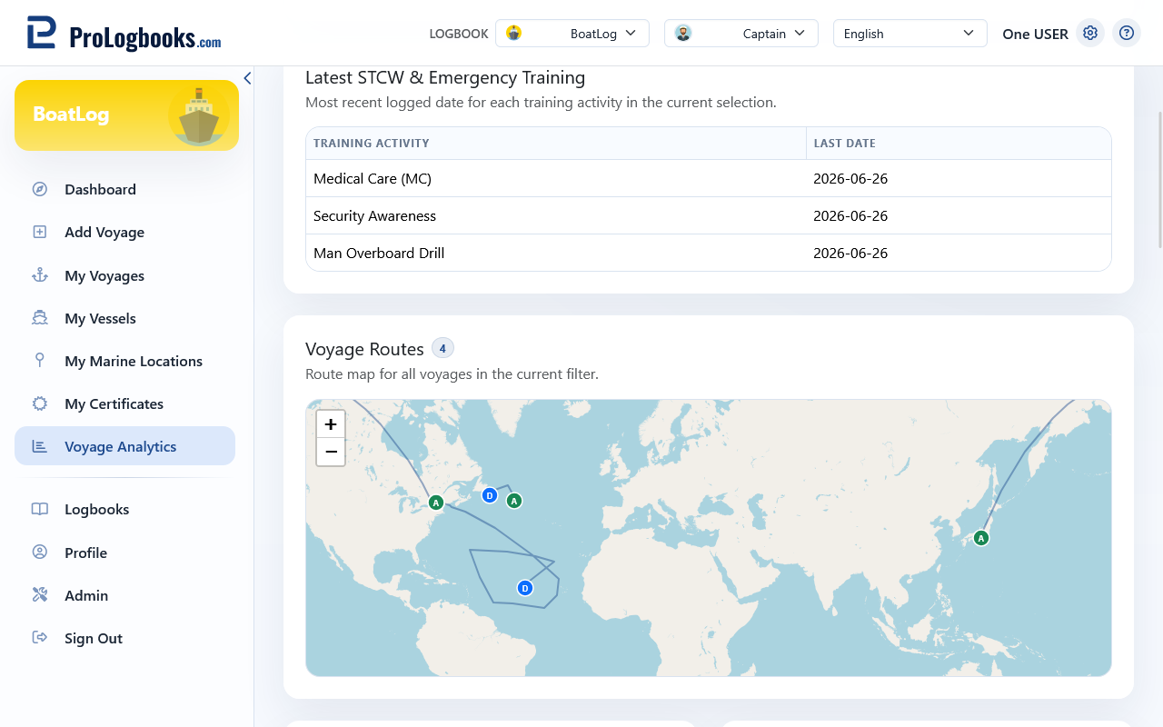Screen dimensions: 1163x727
Task: Click the ProLogbooks.com logo
Action: 124,34
